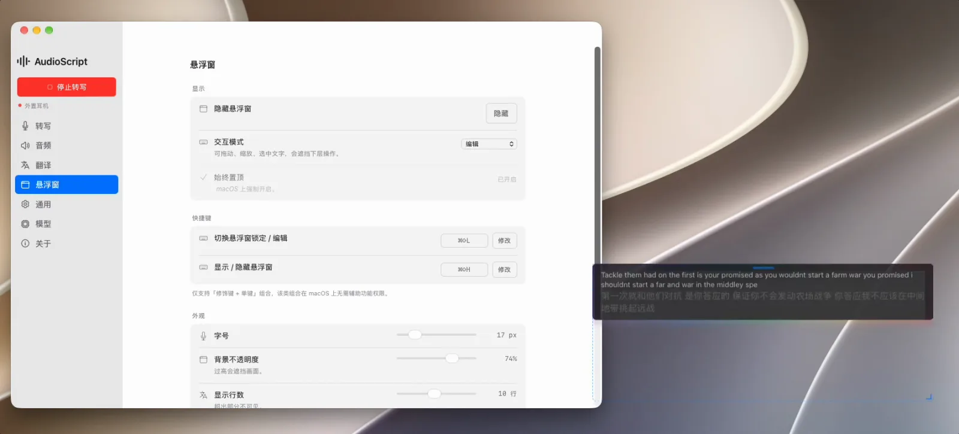Click the 字号 font size slider knob
The image size is (959, 434).
coord(415,335)
